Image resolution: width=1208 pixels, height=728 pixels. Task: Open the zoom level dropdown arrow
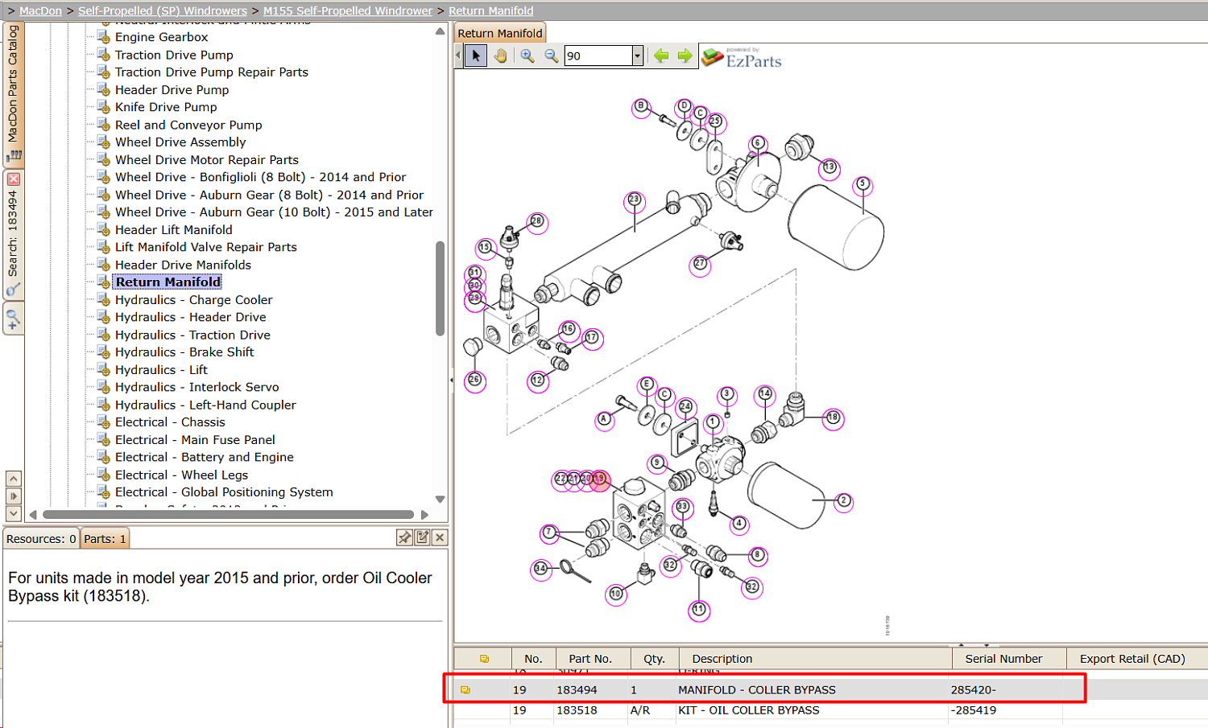pyautogui.click(x=638, y=56)
